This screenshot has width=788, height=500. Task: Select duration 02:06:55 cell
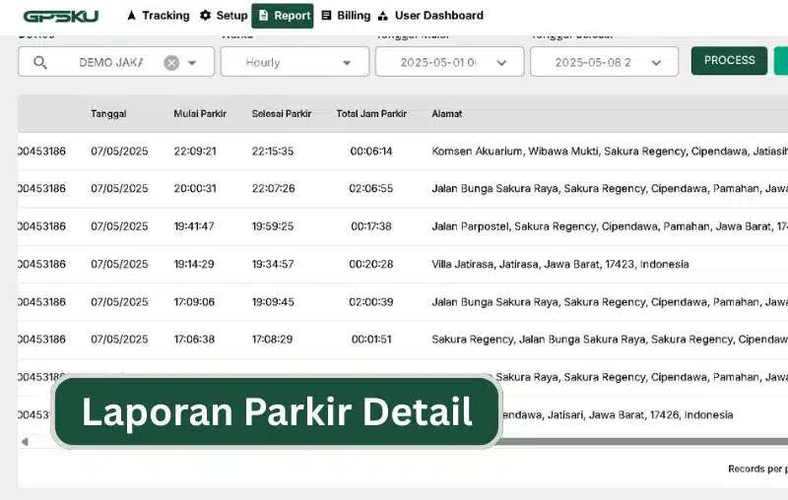[x=371, y=188]
